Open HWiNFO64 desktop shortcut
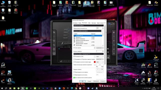The width and height of the screenshot is (161, 90). click(x=10, y=73)
